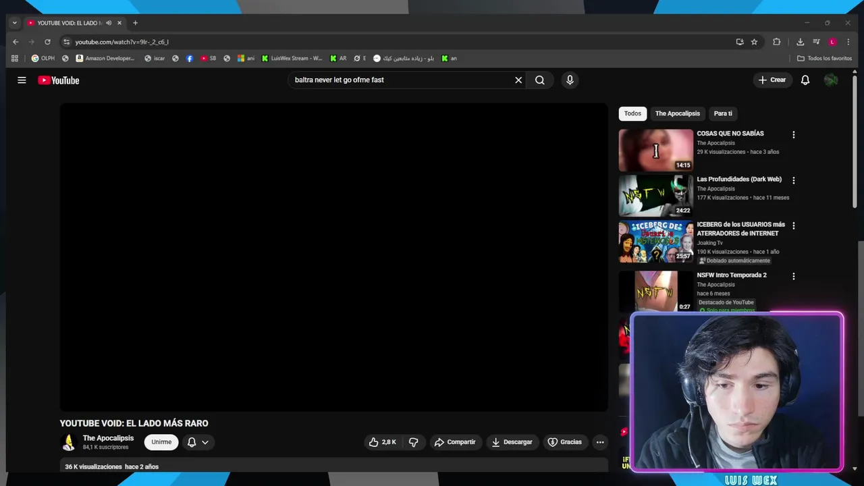Click Unirme membership button
Viewport: 864px width, 486px height.
[161, 442]
